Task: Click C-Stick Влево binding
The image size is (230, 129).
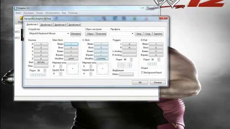Action: pos(101,51)
